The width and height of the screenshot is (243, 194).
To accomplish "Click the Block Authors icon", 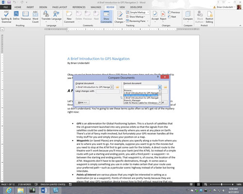I will [200, 16].
